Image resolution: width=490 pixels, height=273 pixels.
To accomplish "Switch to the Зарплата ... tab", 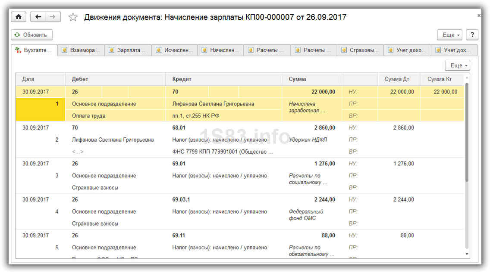I will 128,50.
